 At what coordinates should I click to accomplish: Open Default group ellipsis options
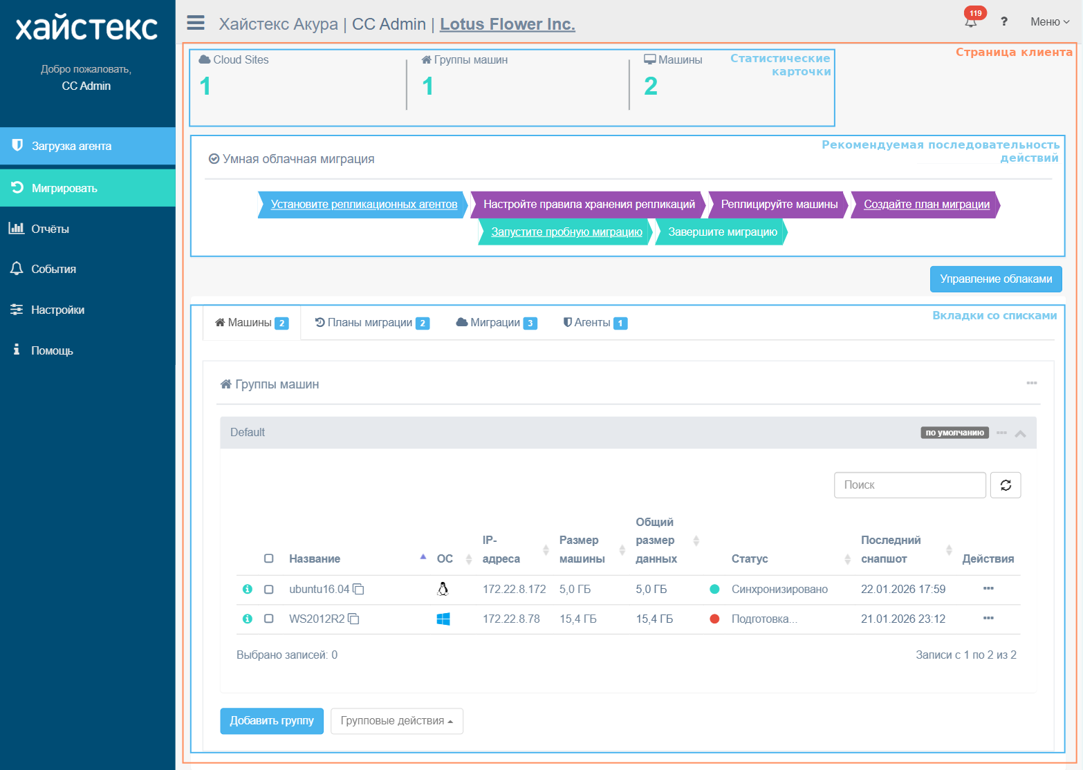pyautogui.click(x=1001, y=433)
